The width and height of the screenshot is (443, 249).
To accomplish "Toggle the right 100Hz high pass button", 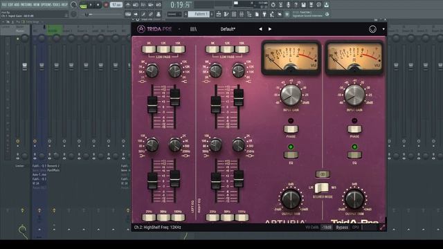I will [x=242, y=217].
